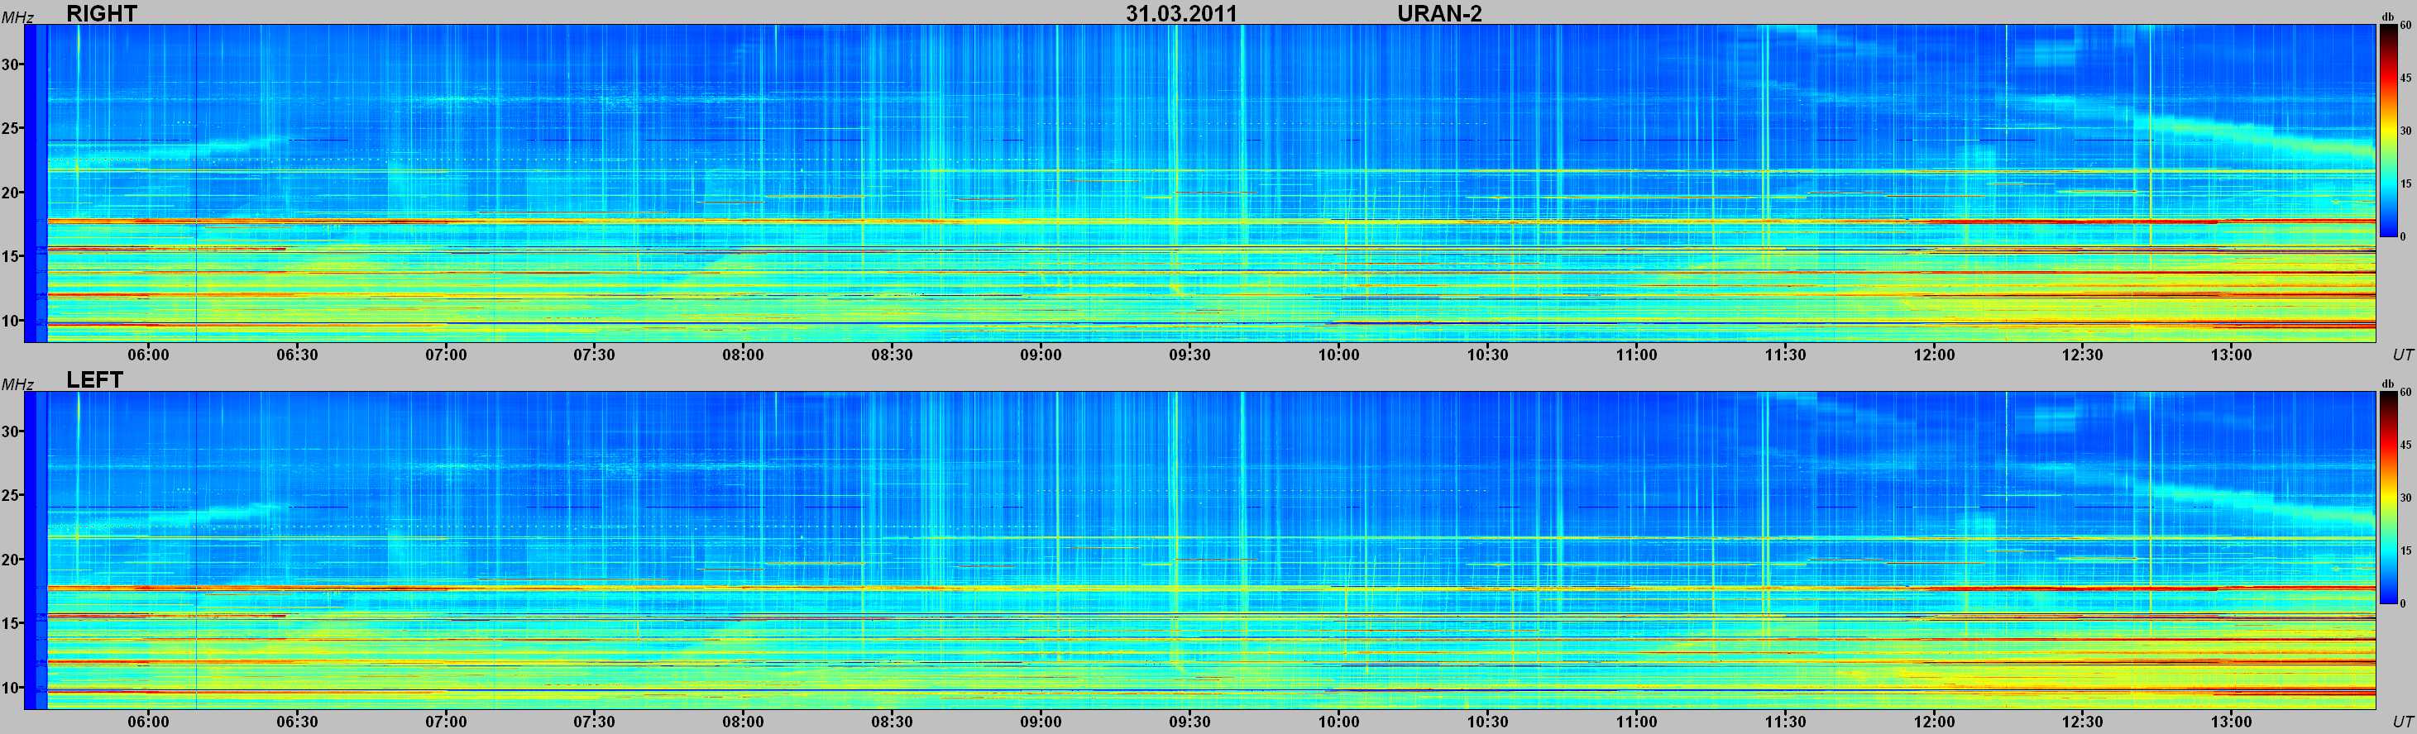This screenshot has width=2417, height=734.
Task: Select the 25 MHz tick on LEFT panel
Action: (x=10, y=495)
